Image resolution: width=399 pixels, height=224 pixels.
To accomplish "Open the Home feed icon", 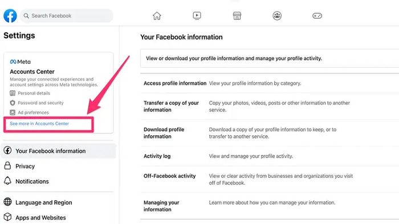I will (x=157, y=16).
